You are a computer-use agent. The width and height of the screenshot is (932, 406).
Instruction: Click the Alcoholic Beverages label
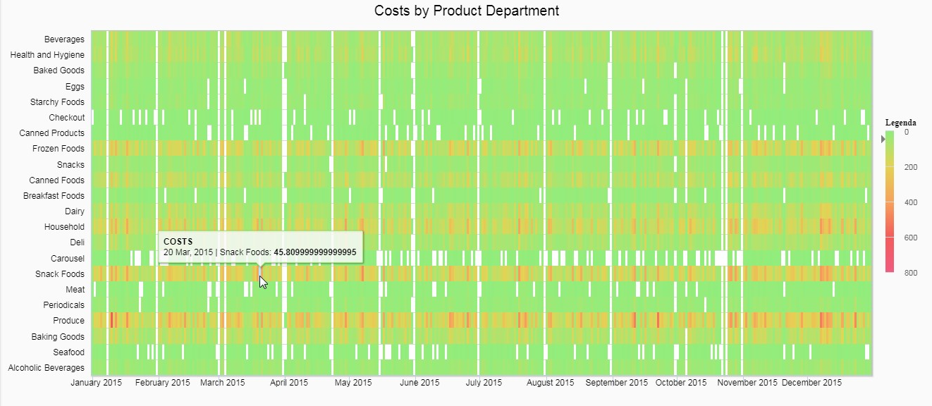tap(46, 368)
